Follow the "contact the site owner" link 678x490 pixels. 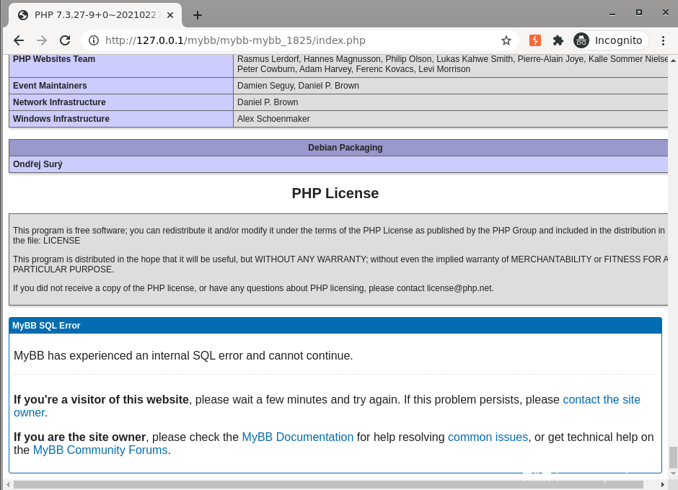(x=601, y=399)
